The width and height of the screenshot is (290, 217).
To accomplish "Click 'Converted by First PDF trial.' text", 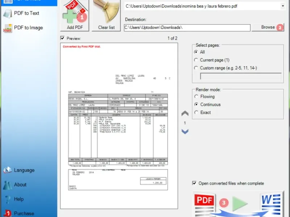I will [x=82, y=47].
